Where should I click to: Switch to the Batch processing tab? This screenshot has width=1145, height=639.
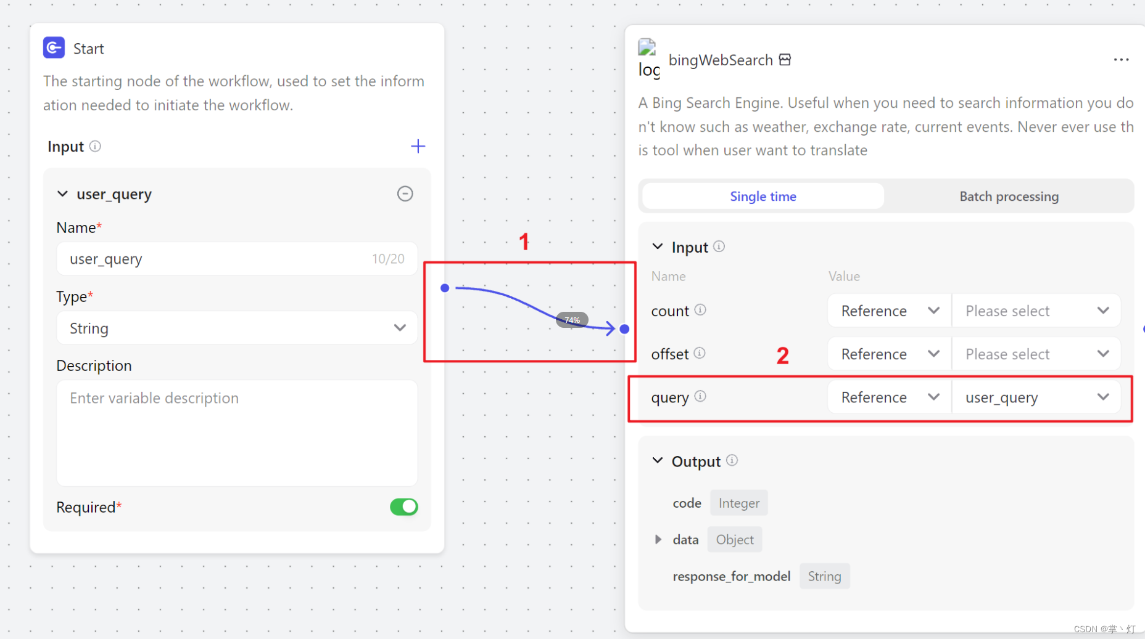coord(1009,196)
